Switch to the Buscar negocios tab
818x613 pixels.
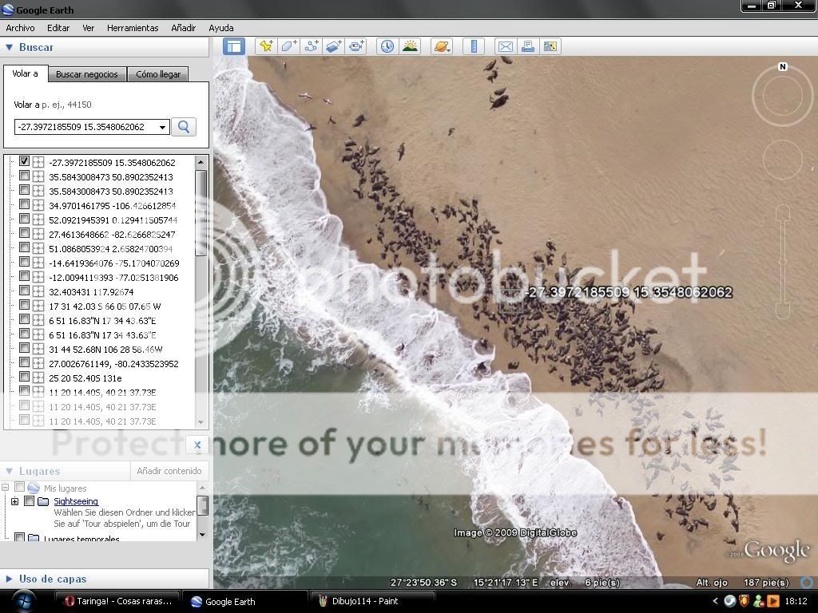coord(87,74)
